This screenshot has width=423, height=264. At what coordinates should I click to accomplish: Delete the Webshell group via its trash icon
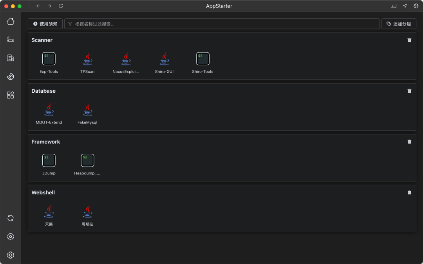point(409,192)
